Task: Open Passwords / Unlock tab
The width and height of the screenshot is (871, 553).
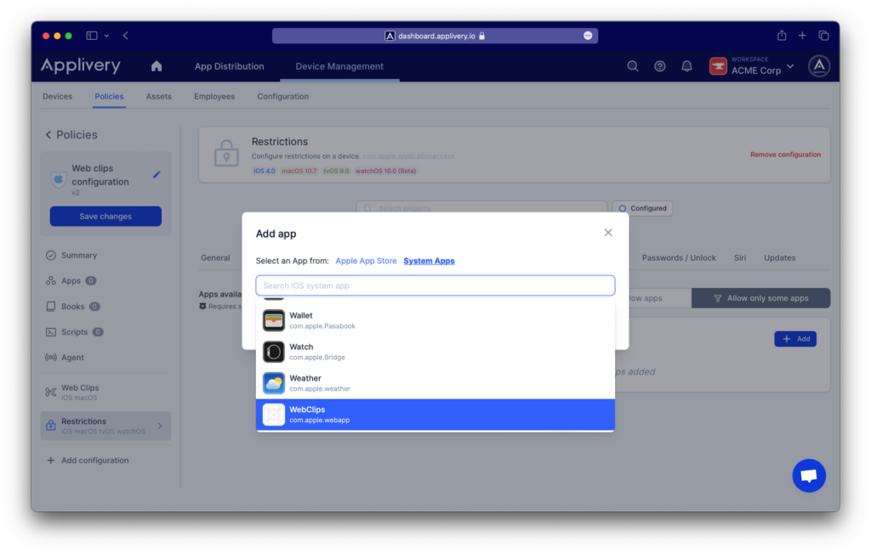Action: (679, 258)
